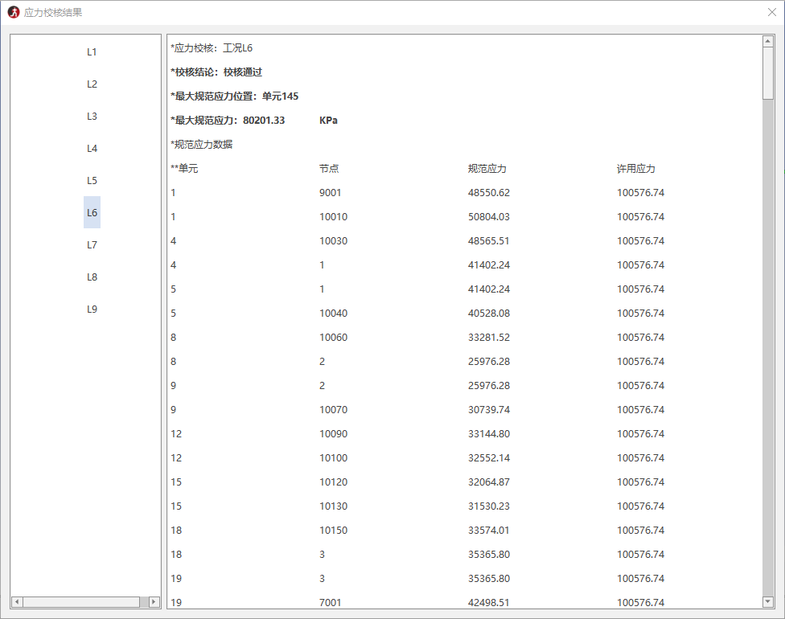Click the vertical scrollbar thumb

click(x=768, y=73)
